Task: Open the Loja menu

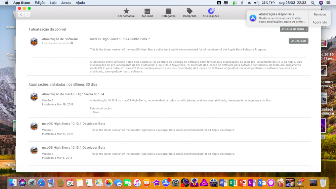Action: (x=53, y=3)
